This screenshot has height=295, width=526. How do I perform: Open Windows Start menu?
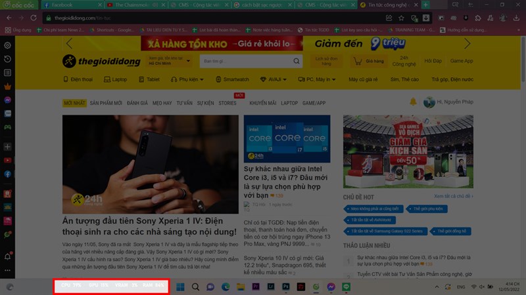tap(180, 287)
